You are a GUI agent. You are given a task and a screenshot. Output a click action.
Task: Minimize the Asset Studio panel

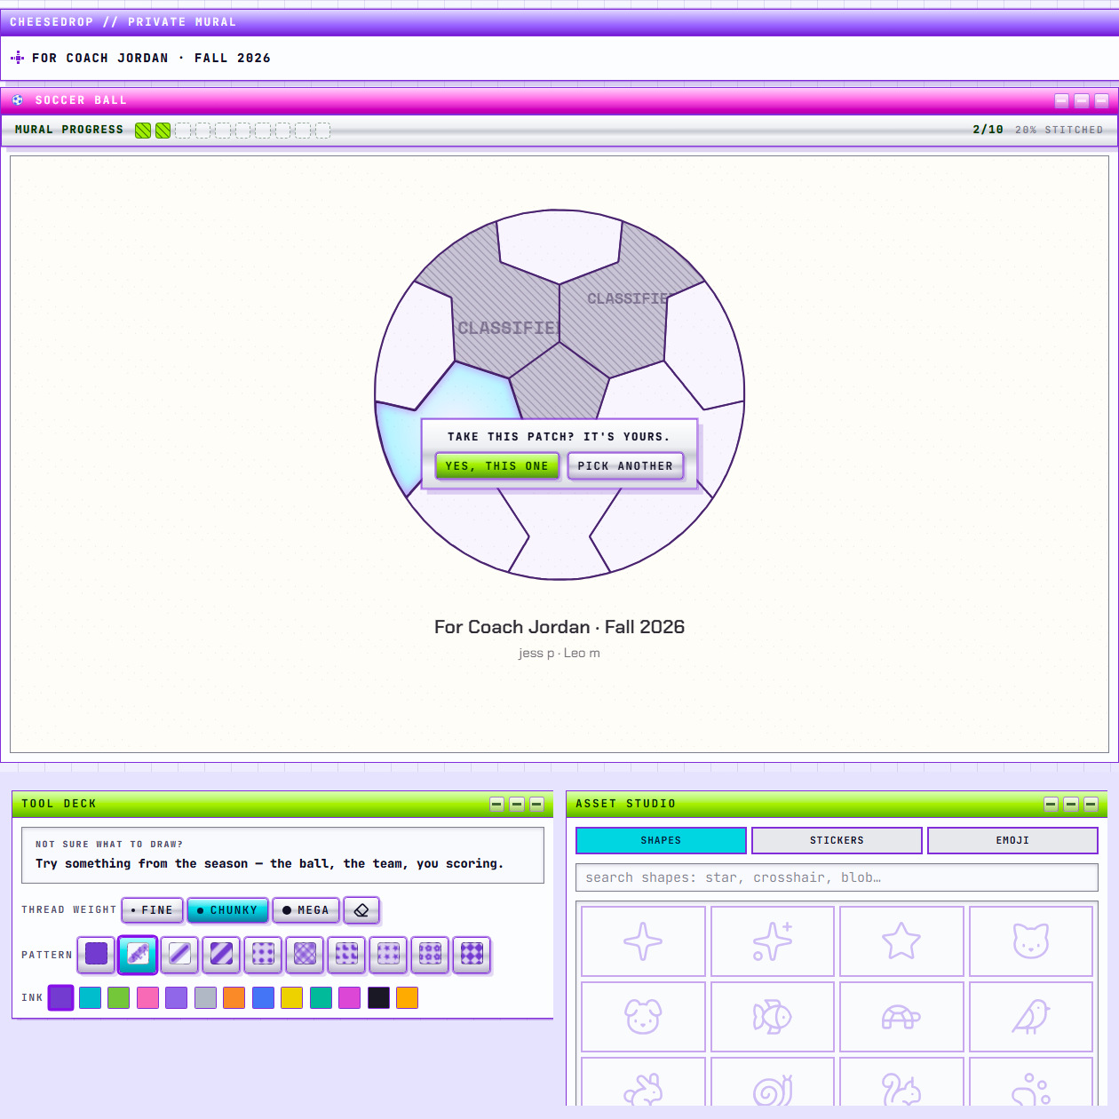[1051, 804]
